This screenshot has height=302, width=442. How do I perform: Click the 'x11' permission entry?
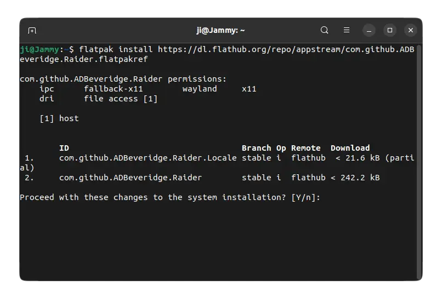249,89
